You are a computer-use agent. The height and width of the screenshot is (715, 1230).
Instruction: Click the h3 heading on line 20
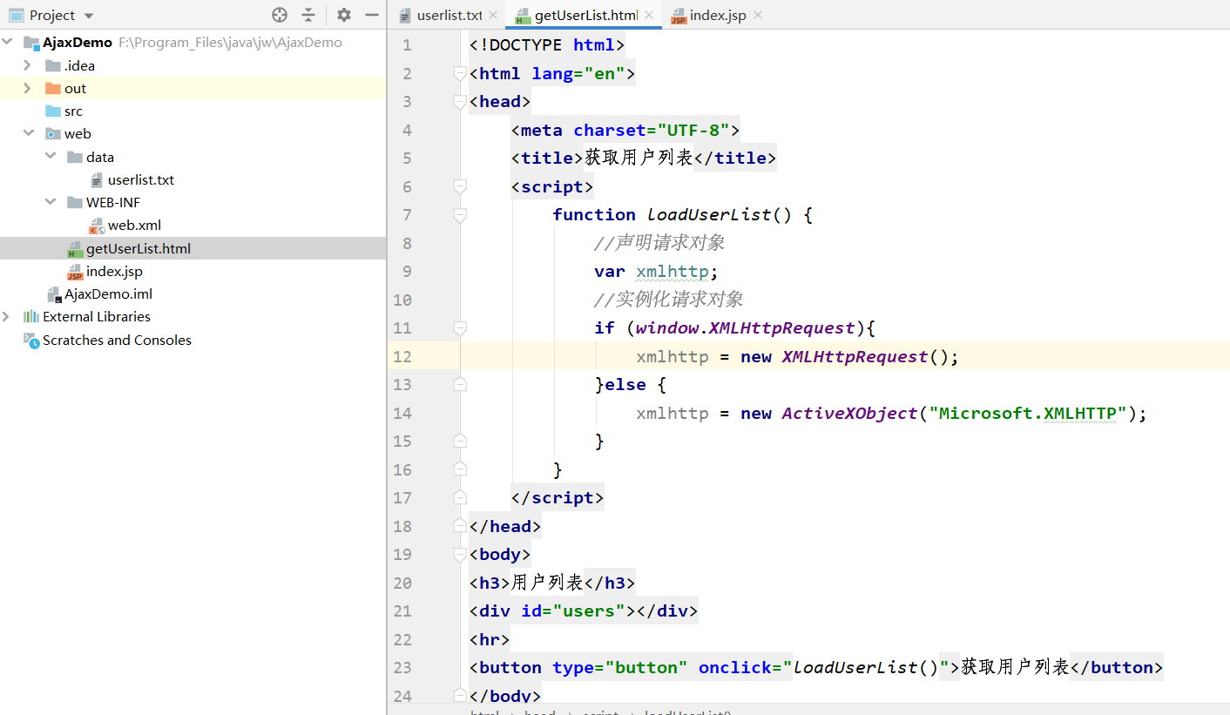pos(551,583)
